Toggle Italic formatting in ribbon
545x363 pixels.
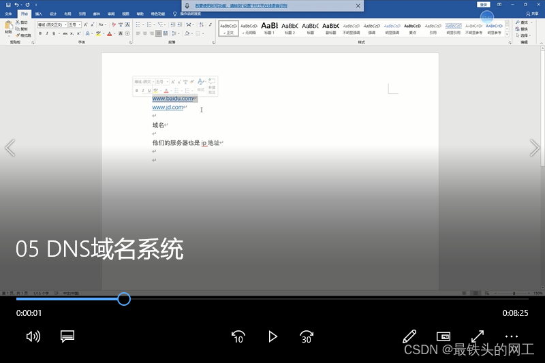[47, 33]
